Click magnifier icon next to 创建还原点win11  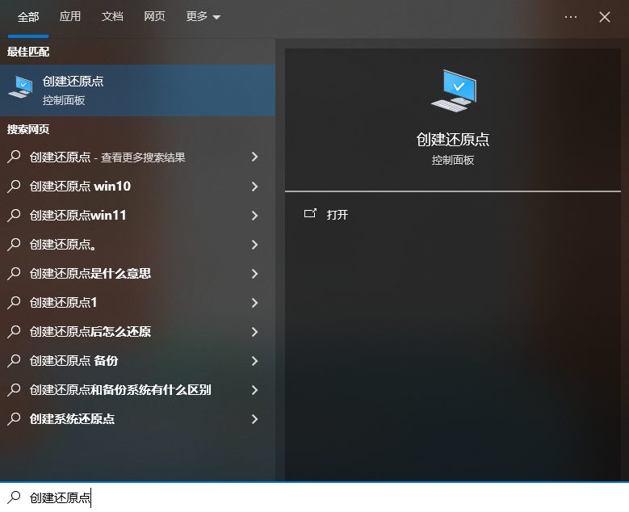(14, 216)
